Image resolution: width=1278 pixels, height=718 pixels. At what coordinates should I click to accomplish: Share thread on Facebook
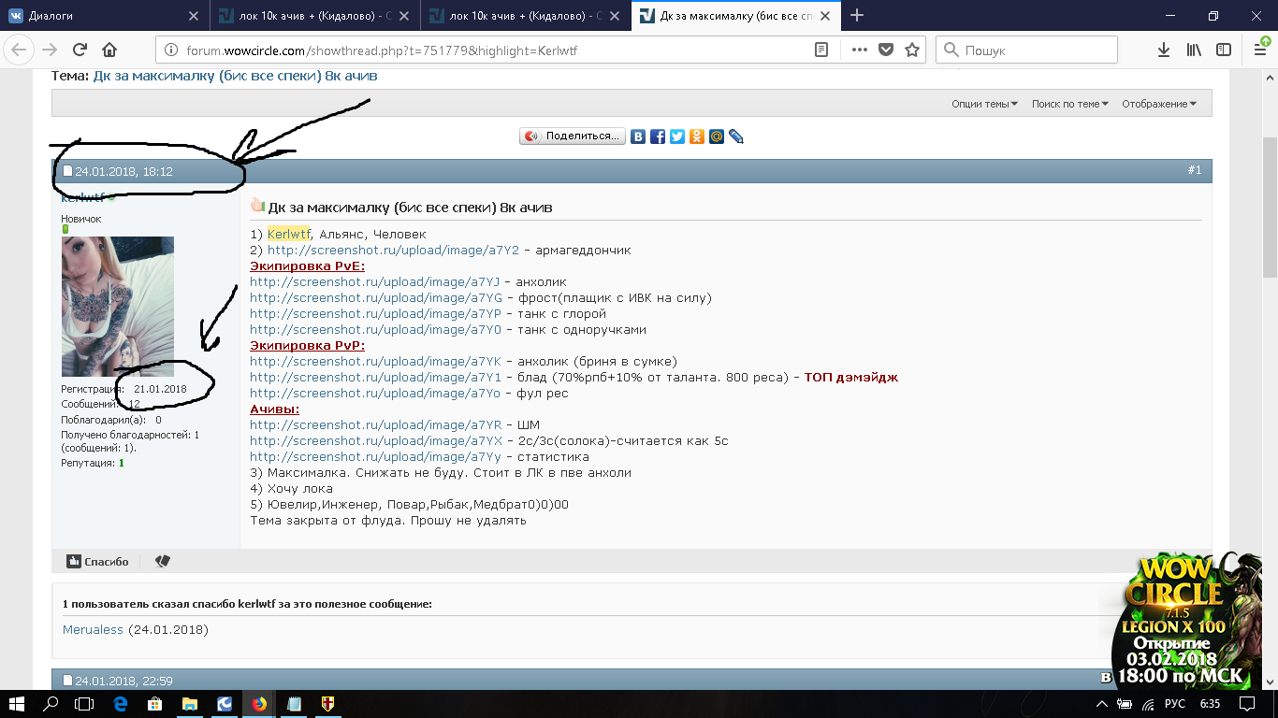point(658,136)
